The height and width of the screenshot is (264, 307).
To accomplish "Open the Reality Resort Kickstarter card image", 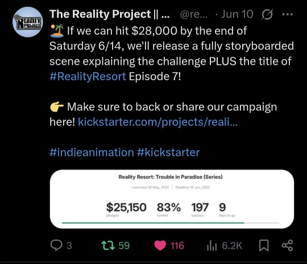I will (172, 199).
